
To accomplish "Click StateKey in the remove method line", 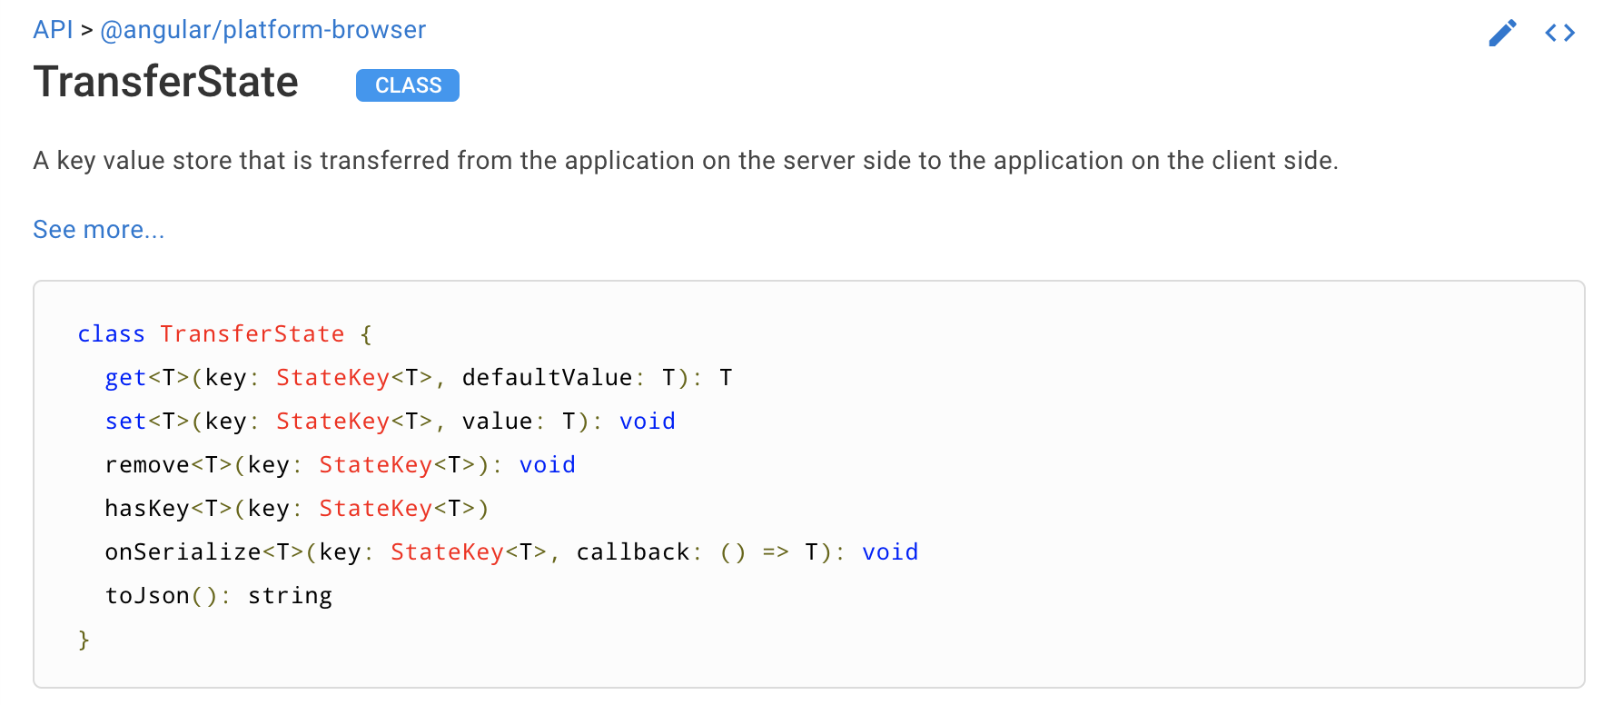I will coord(375,465).
